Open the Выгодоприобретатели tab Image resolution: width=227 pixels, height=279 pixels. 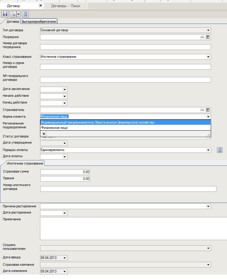point(39,22)
